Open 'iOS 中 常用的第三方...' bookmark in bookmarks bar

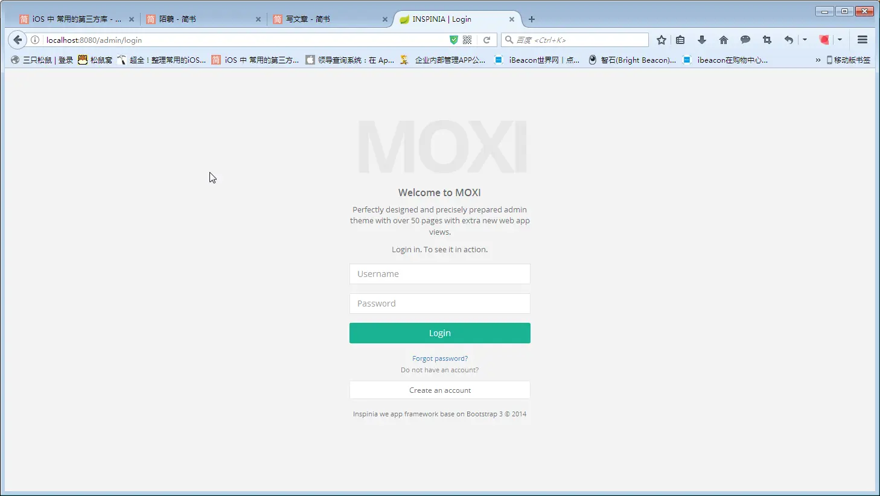click(x=255, y=60)
